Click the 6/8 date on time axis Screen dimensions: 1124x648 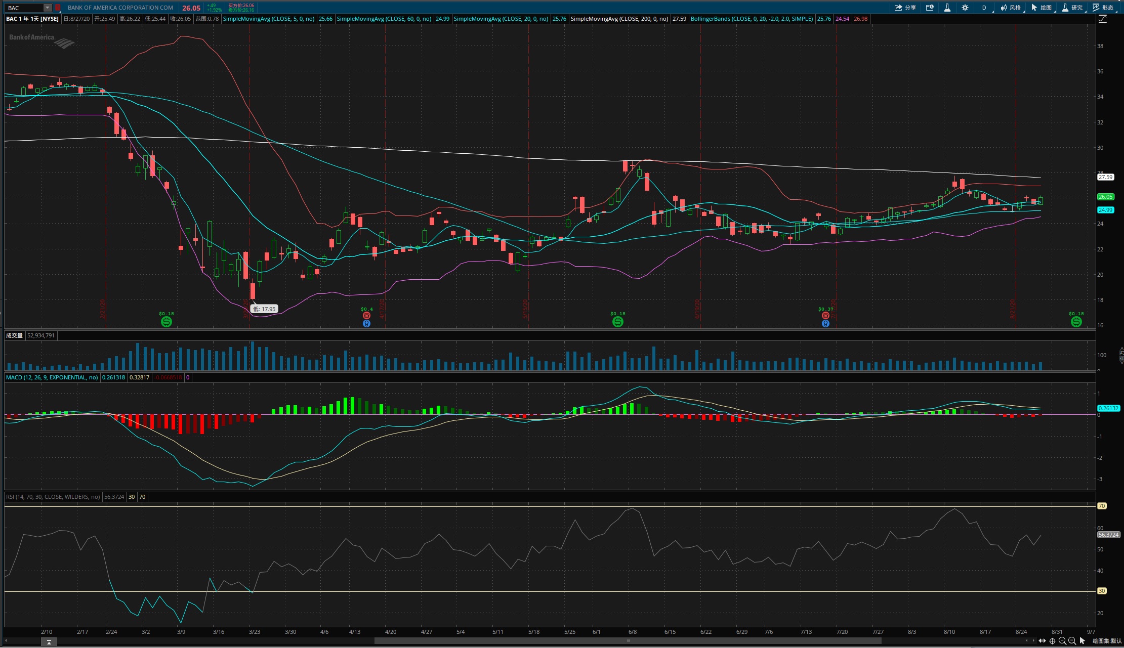[632, 632]
